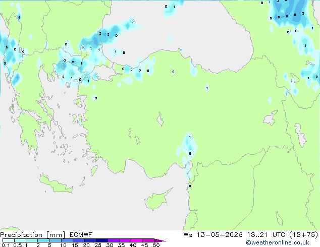
Task: Click the '50' legend scale label
Action: pyautogui.click(x=156, y=245)
